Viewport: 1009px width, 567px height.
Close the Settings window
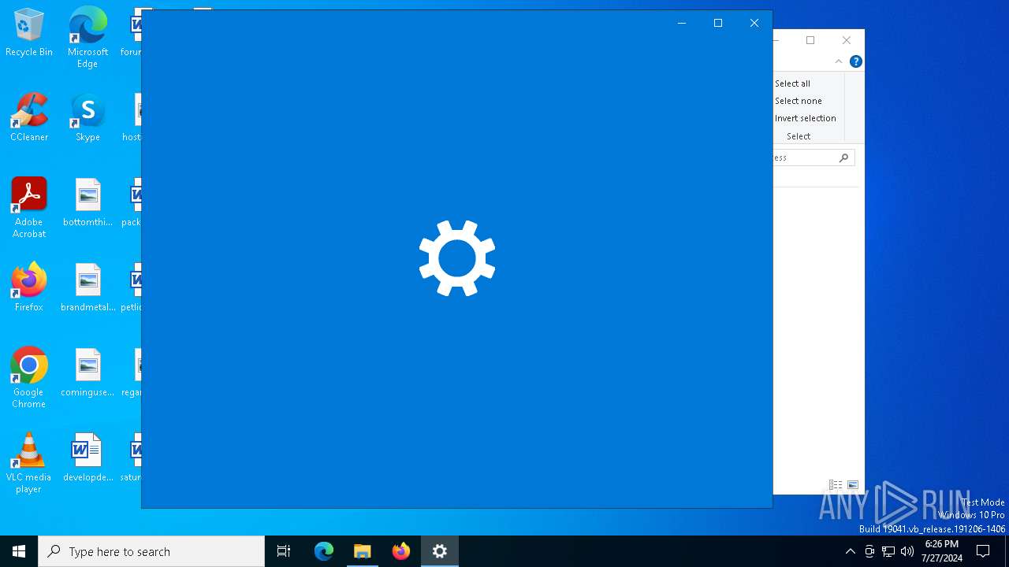tap(754, 23)
